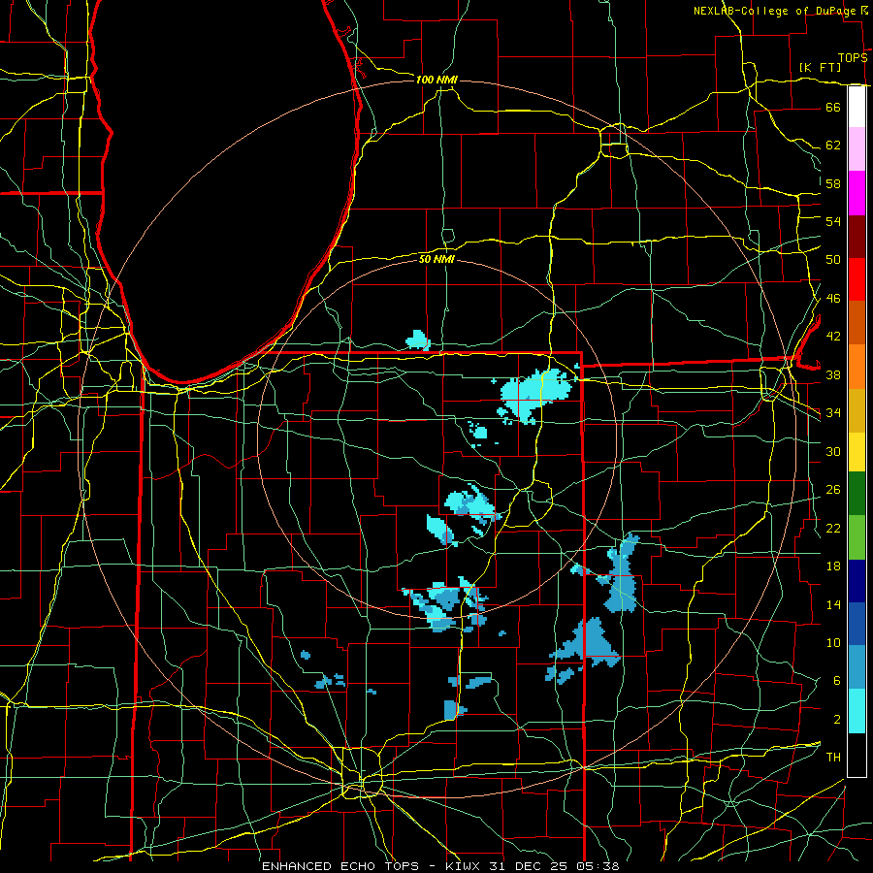Click the "46" legend value

pyautogui.click(x=833, y=299)
